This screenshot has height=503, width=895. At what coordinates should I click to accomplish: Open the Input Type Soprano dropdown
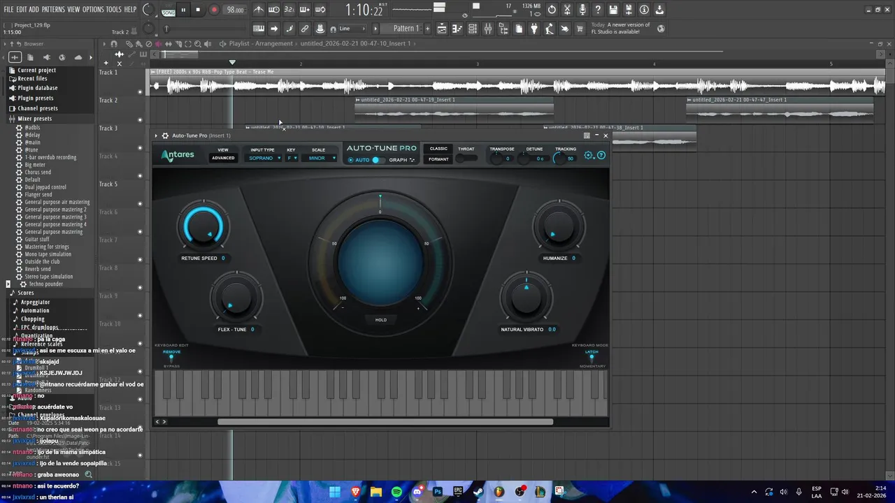pos(264,158)
